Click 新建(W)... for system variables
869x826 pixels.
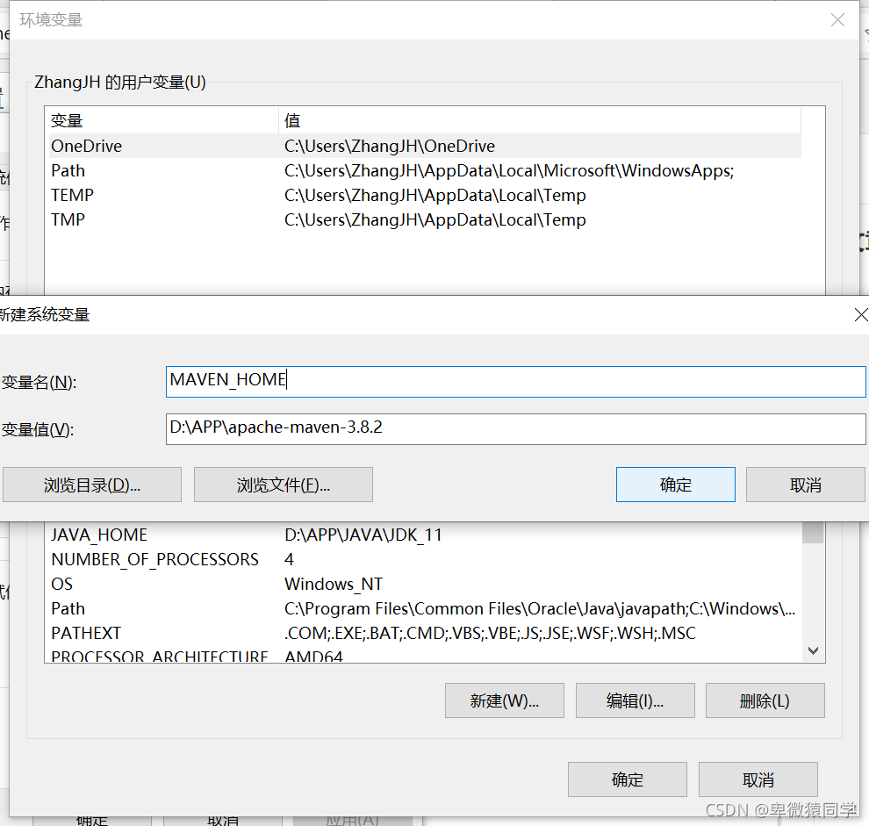pos(505,700)
